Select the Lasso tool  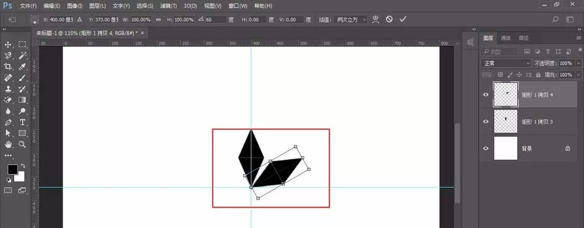[8, 56]
